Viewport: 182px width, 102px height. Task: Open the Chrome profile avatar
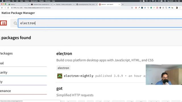(177, 8)
